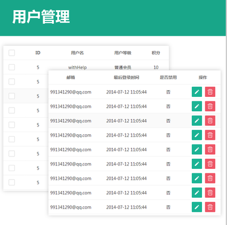Click the email 991341290@qq.com in the first row
The height and width of the screenshot is (225, 227).
pos(71,92)
